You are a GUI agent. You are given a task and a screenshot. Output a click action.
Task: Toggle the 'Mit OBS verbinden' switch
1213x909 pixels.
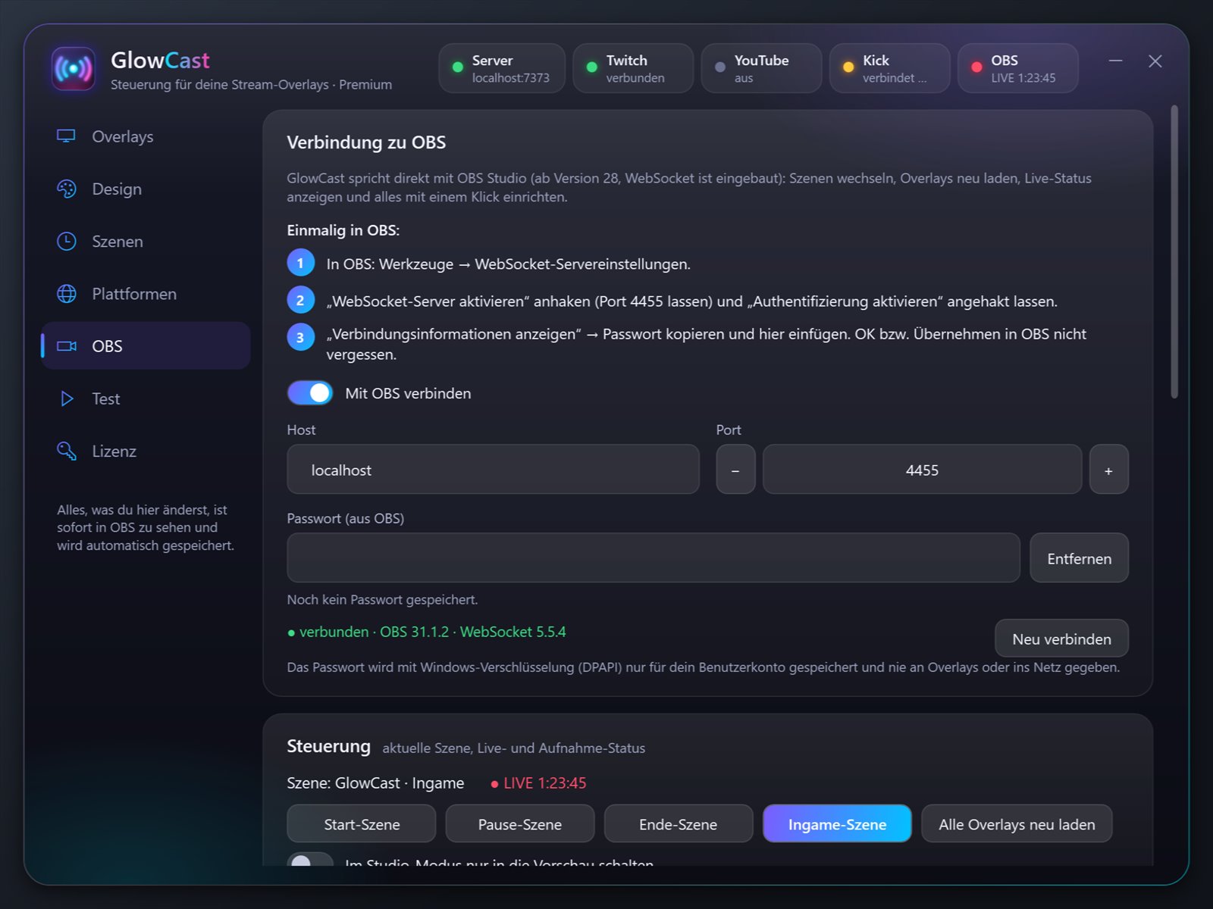click(x=310, y=393)
